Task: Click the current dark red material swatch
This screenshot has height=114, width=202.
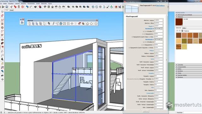Action: pos(179,22)
